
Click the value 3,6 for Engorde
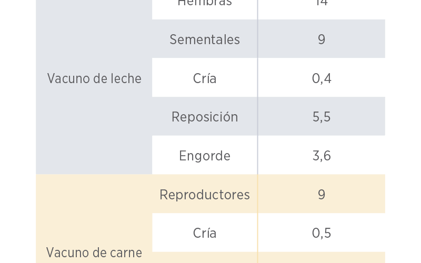pos(322,156)
